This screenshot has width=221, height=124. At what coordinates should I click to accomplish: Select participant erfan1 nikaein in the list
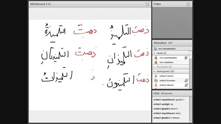coord(171,85)
